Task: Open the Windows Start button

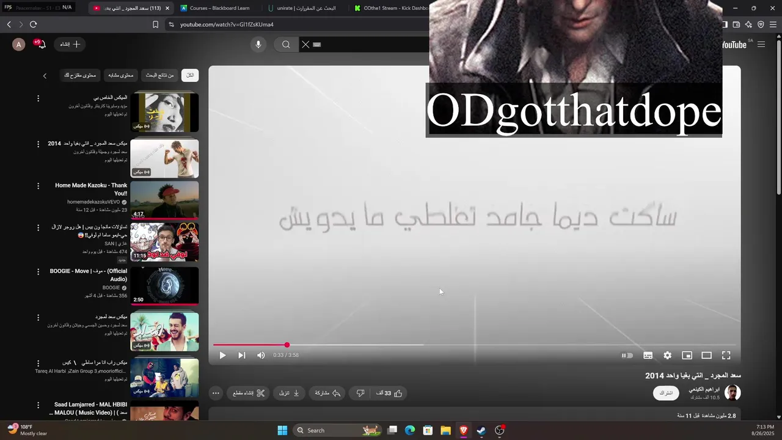Action: click(x=282, y=430)
